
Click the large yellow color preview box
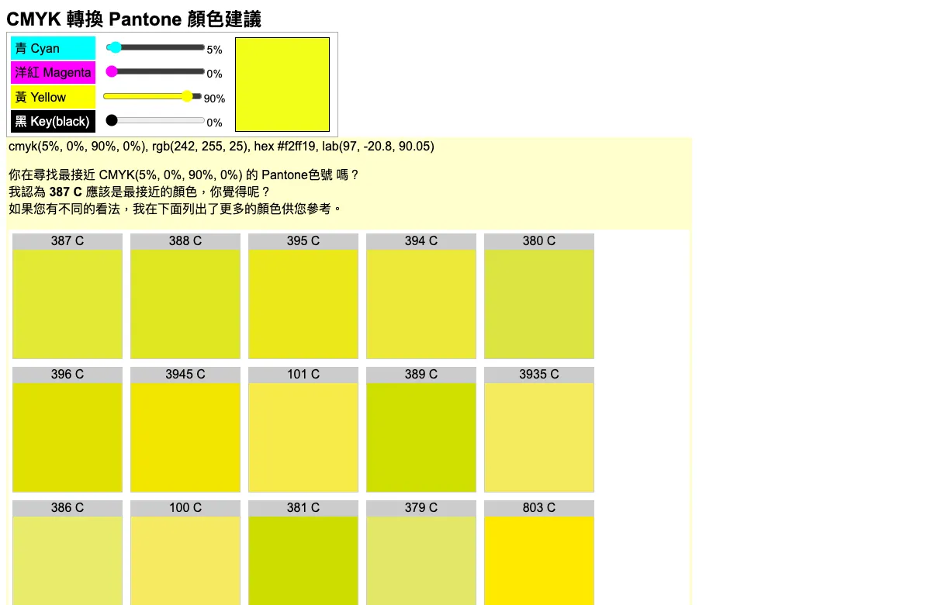coord(282,85)
